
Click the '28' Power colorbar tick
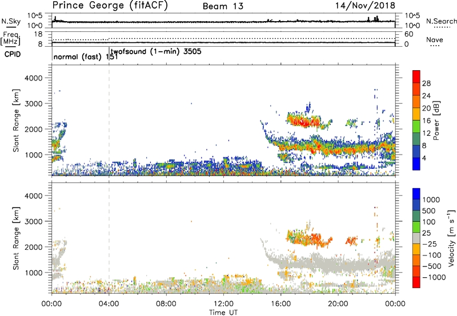tap(426, 83)
